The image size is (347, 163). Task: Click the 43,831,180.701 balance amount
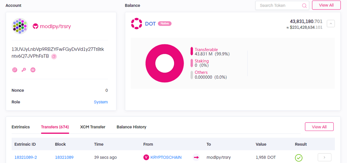pyautogui.click(x=306, y=21)
